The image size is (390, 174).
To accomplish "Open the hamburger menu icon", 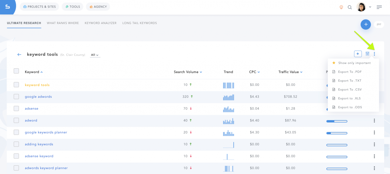I will tap(379, 7).
